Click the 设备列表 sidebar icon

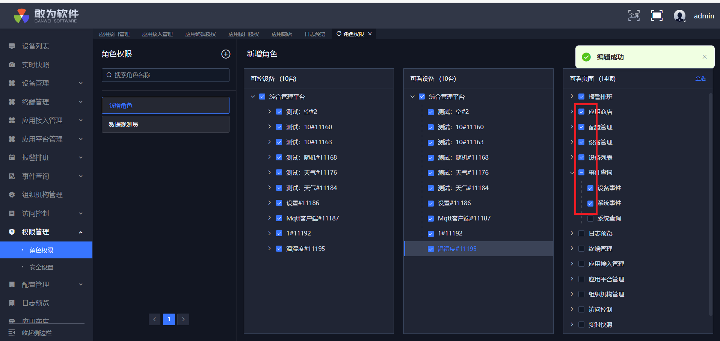coord(12,46)
